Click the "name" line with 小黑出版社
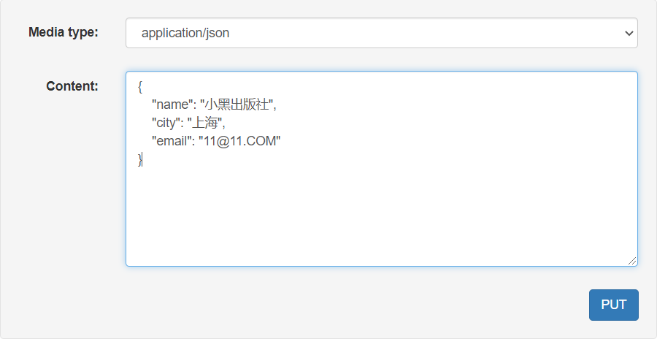The width and height of the screenshot is (657, 339). (x=214, y=104)
